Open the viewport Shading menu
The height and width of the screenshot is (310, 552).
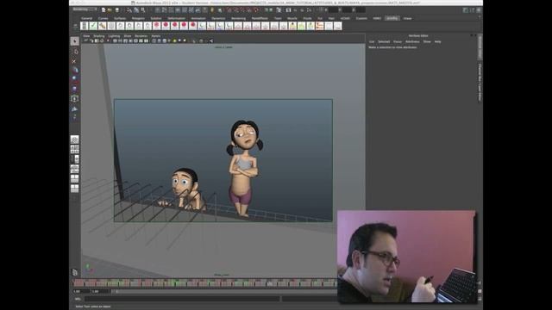pos(99,36)
